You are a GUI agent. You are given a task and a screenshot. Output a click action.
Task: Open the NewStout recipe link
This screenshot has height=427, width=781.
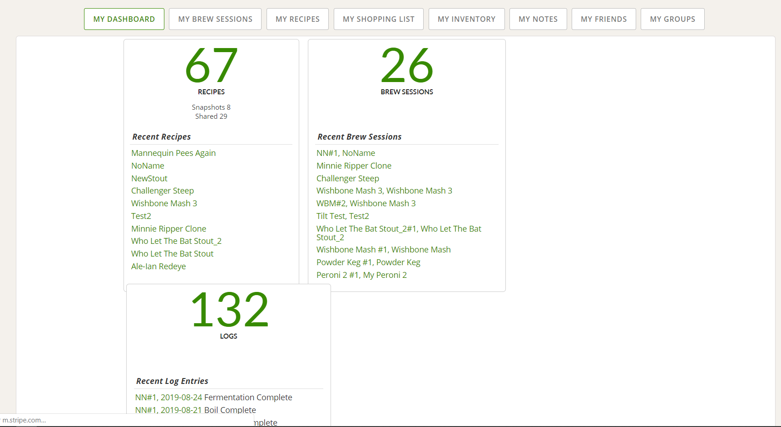pyautogui.click(x=149, y=179)
